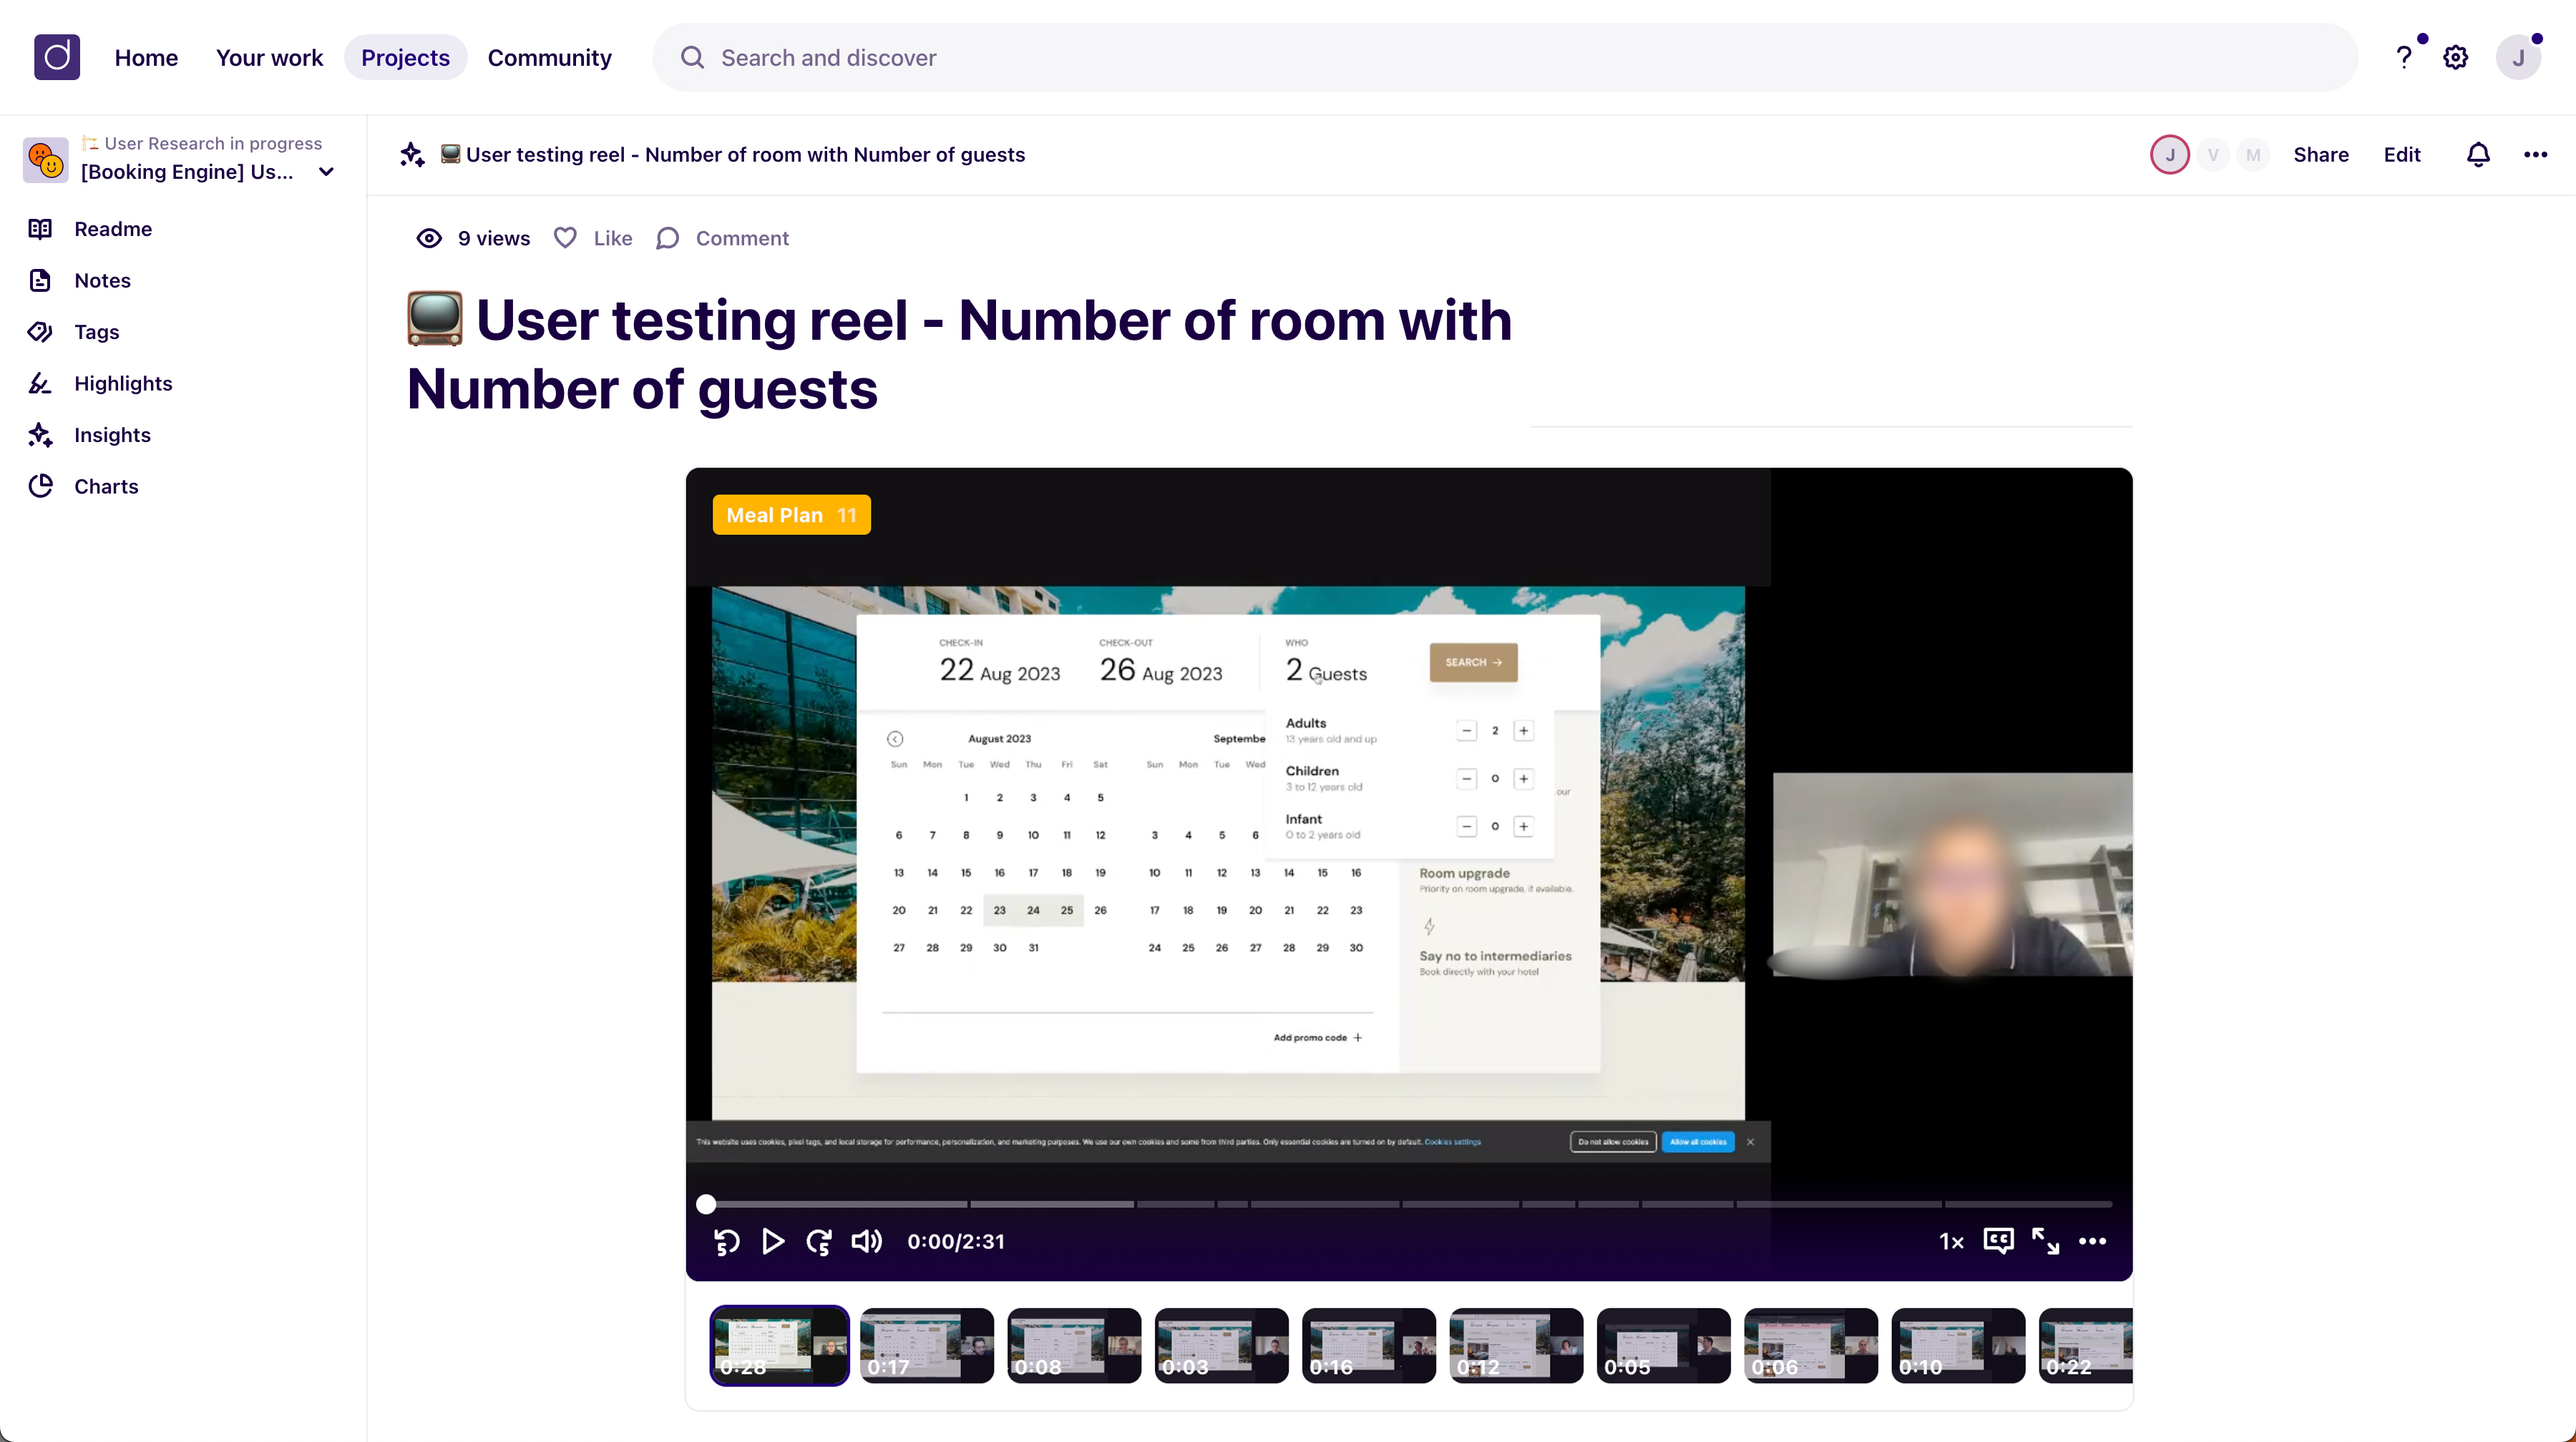
Task: Open Highlights in the sidebar
Action: (123, 383)
